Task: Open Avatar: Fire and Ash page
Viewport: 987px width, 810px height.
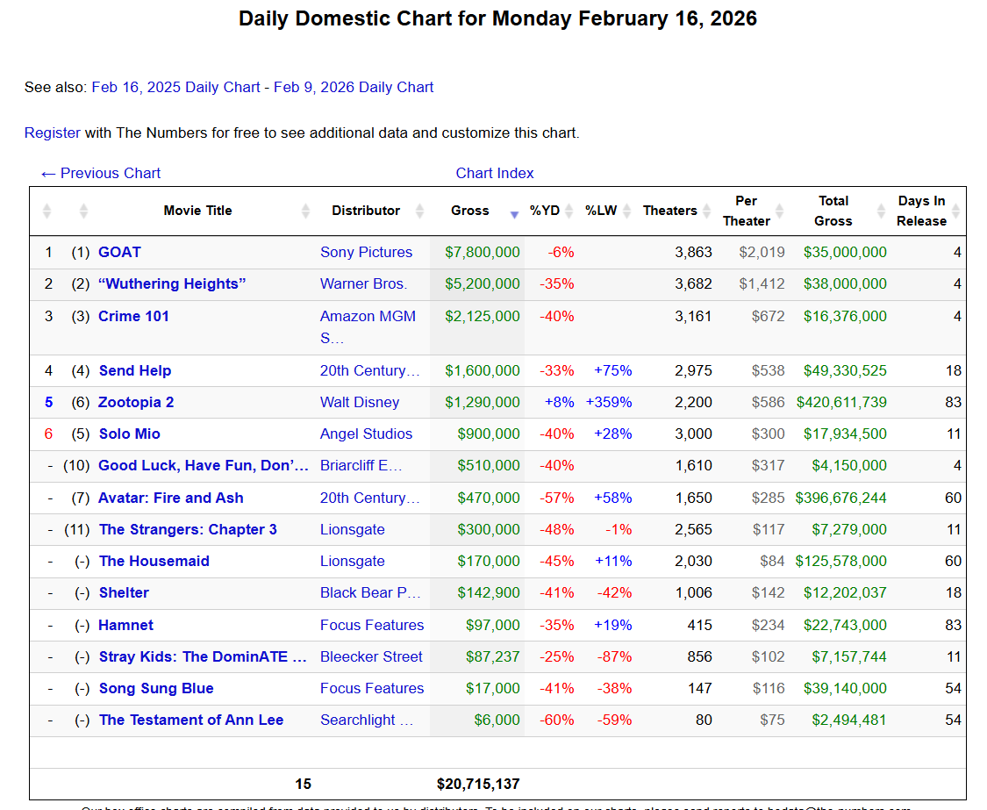Action: click(x=171, y=498)
